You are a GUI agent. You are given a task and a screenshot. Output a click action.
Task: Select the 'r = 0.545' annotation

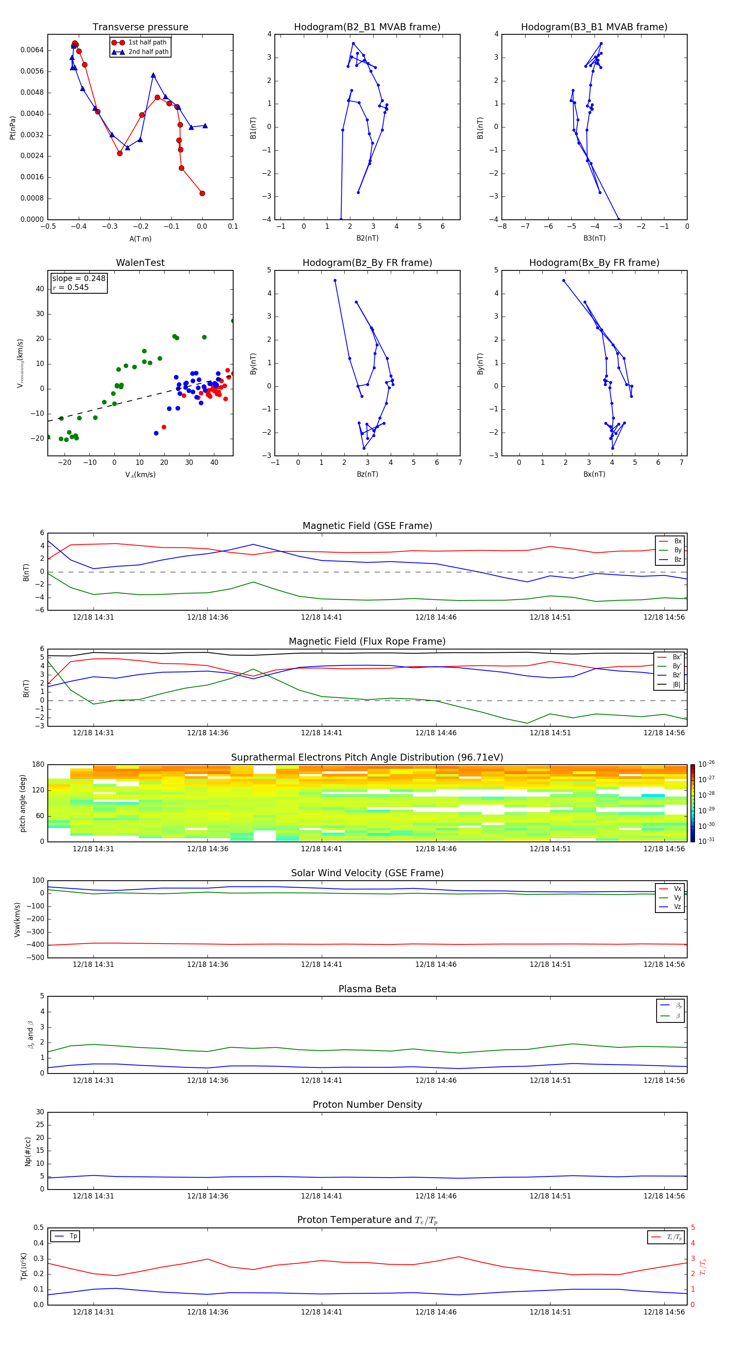coord(71,287)
